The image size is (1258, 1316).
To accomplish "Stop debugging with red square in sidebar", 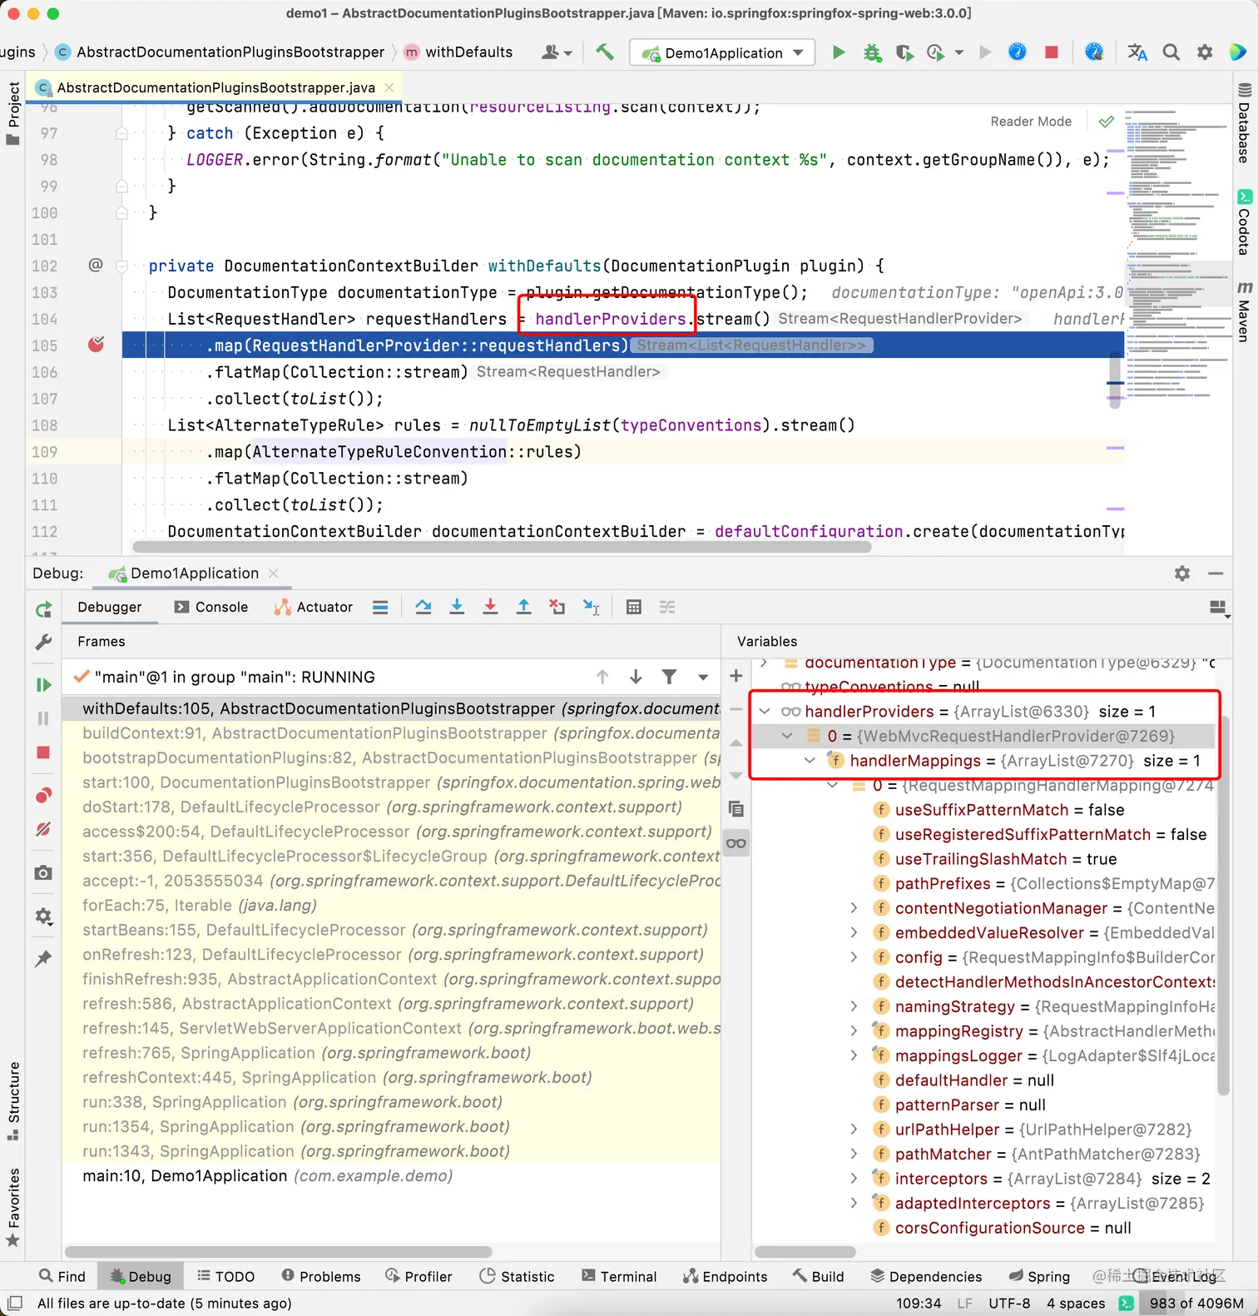I will pos(43,752).
